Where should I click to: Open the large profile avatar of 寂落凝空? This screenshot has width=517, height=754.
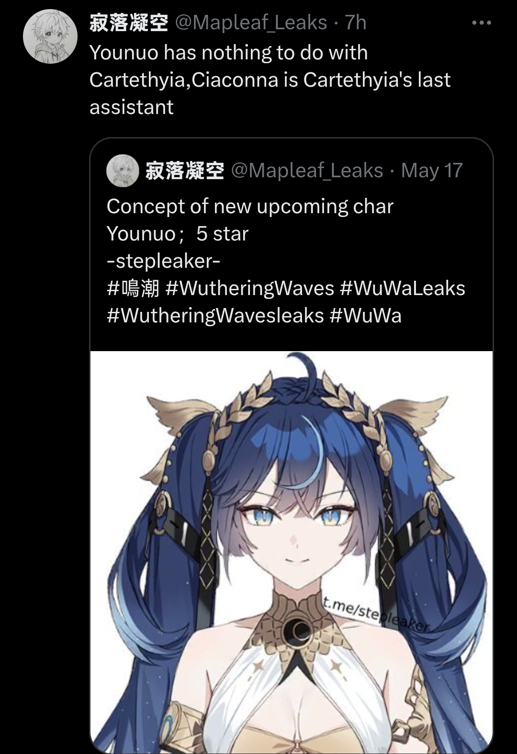[50, 37]
